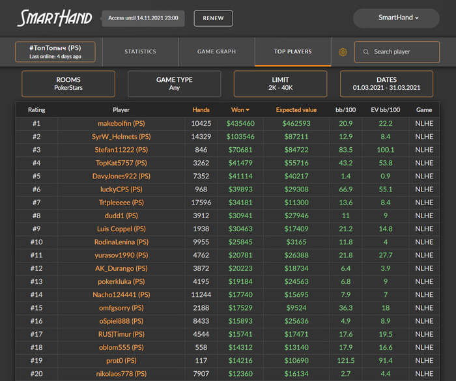Click the Won column sort arrow
The width and height of the screenshot is (456, 381).
click(x=248, y=110)
